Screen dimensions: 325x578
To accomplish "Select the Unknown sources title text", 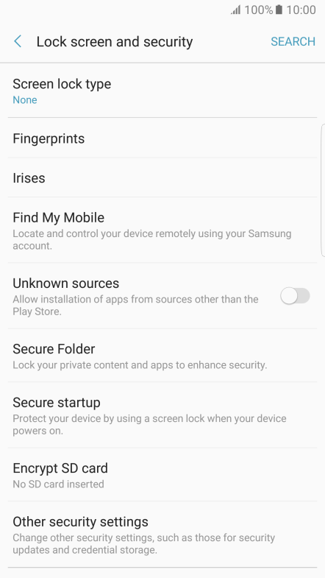I will [x=66, y=283].
